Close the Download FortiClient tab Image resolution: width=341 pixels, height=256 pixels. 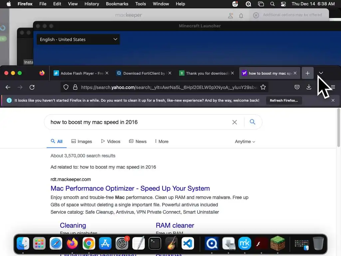170,73
